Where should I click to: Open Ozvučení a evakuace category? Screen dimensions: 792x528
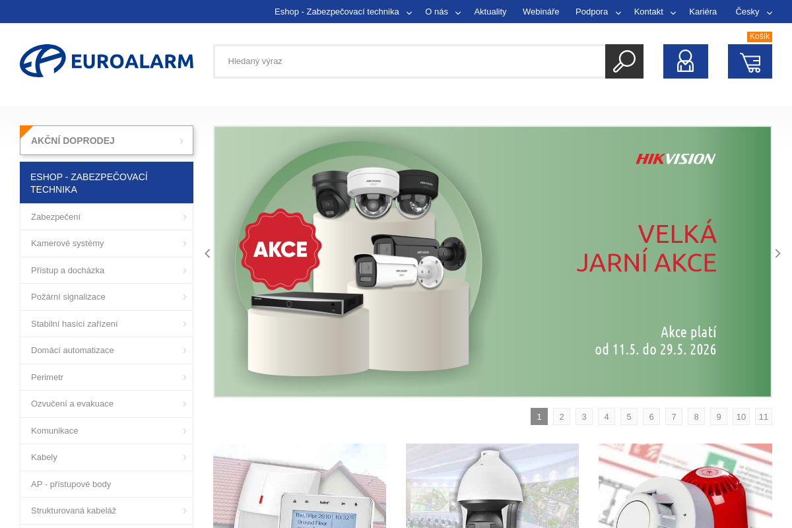point(106,404)
